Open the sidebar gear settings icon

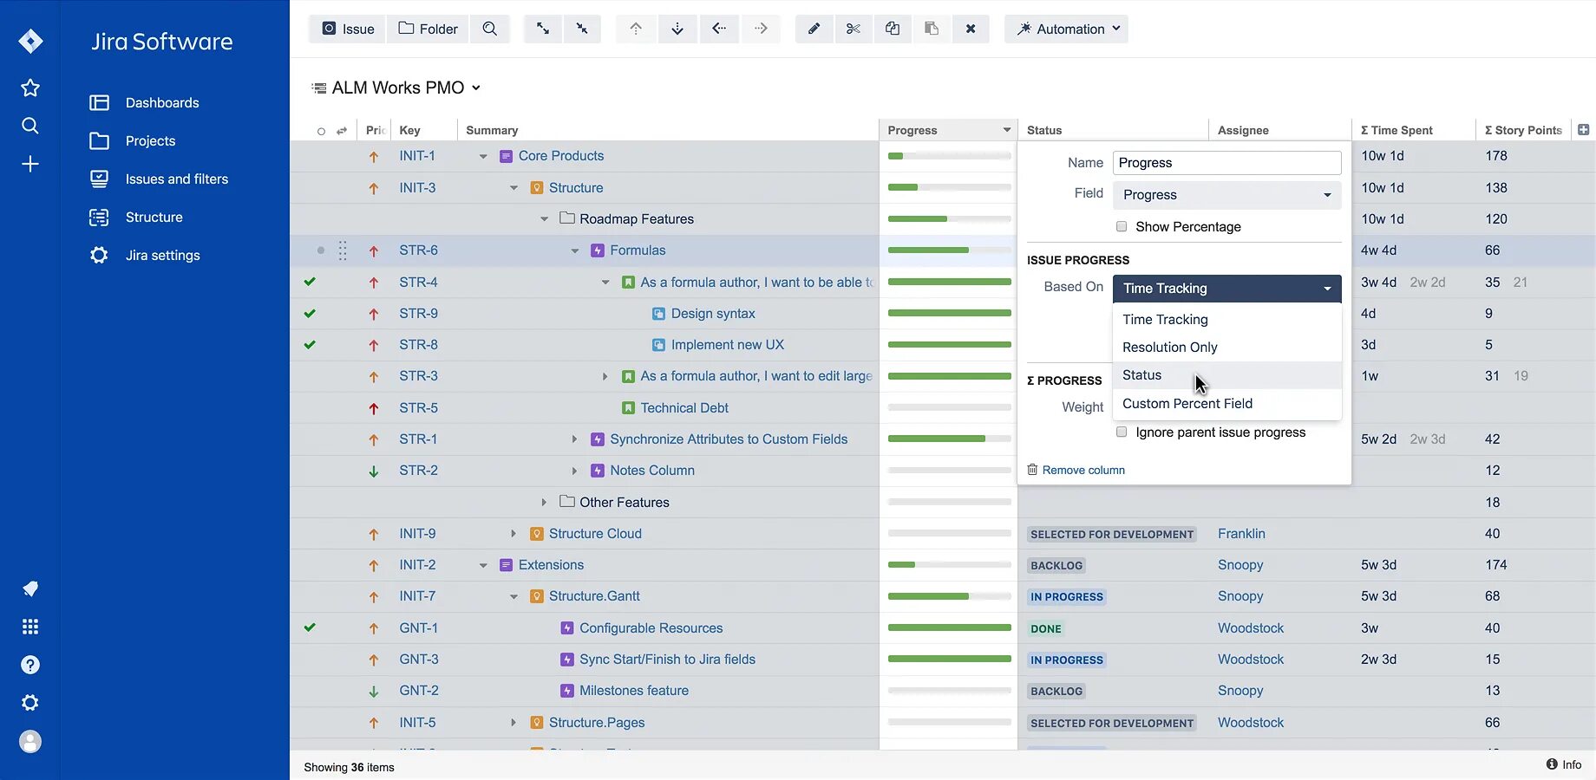30,703
